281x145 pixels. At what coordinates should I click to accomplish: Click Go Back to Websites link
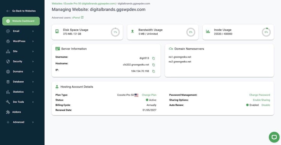(x=24, y=11)
